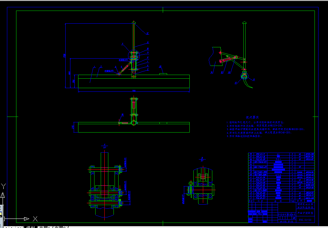Screen dimensions: 328x228
Task: Pick the long beam rectangle in front view
Action: tap(134, 82)
